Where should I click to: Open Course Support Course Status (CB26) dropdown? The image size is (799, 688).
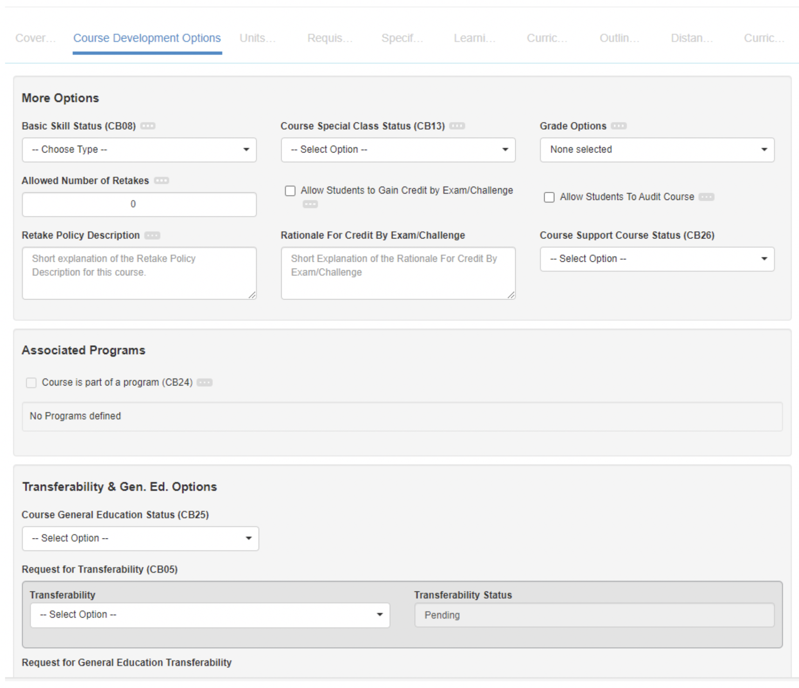[x=657, y=259]
